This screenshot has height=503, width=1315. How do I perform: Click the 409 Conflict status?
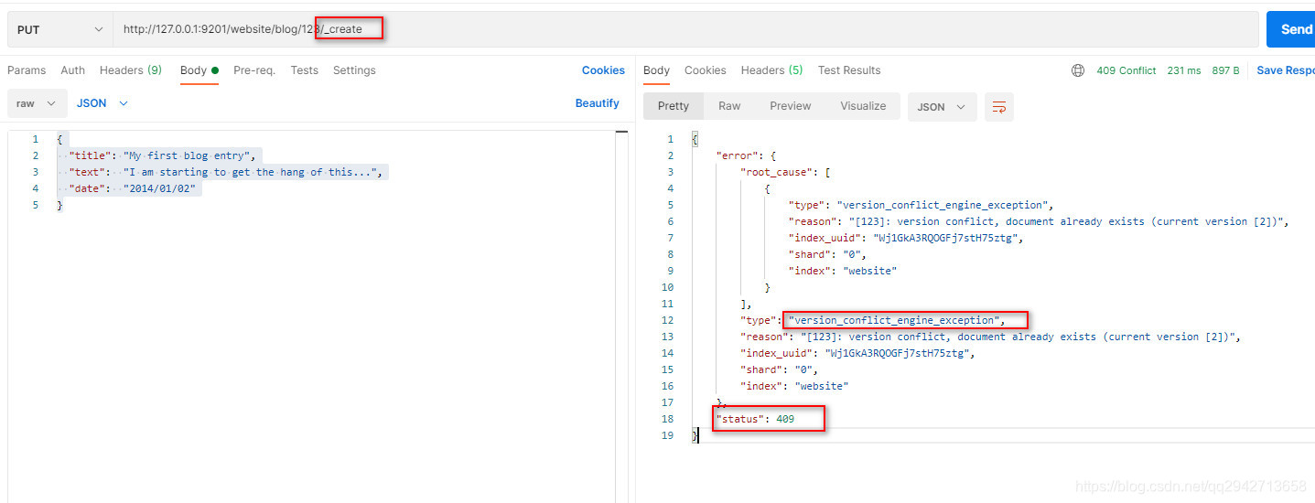[1126, 70]
